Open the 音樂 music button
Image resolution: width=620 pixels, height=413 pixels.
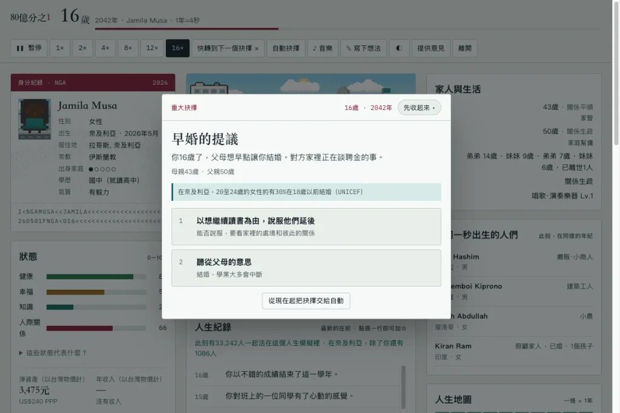[323, 48]
